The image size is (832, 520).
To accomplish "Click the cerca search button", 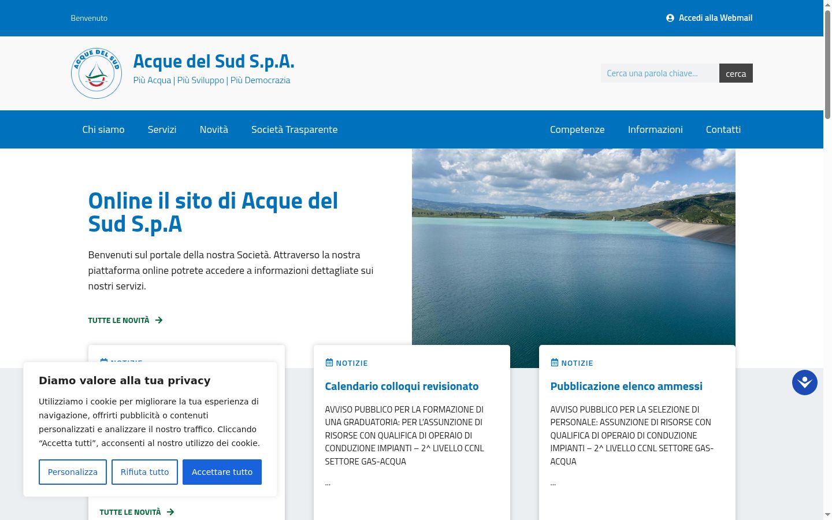I will (736, 73).
